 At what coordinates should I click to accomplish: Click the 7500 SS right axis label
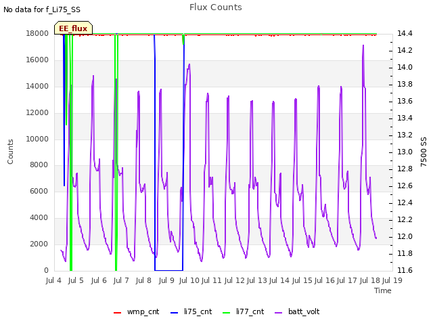click(424, 152)
